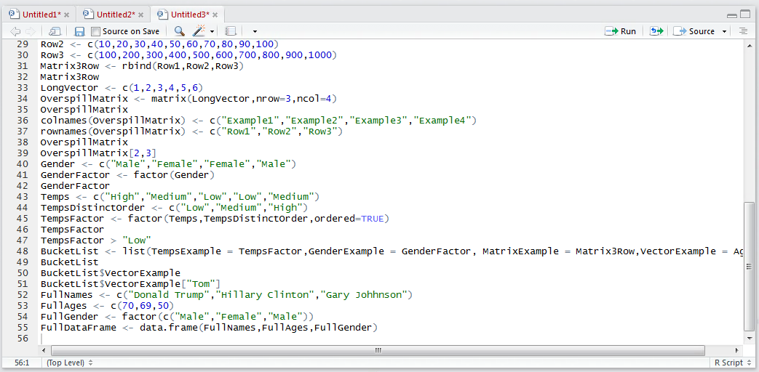Click the Gender vector on line 40
This screenshot has width=759, height=372.
[168, 164]
